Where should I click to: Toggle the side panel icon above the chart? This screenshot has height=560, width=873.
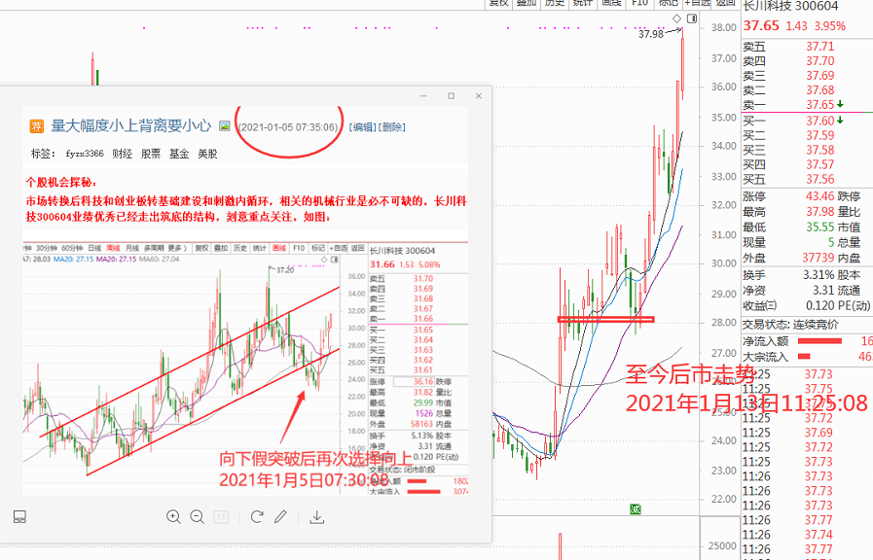(692, 18)
